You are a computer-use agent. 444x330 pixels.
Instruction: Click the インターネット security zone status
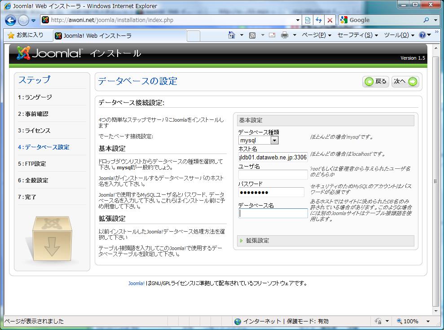pos(281,321)
